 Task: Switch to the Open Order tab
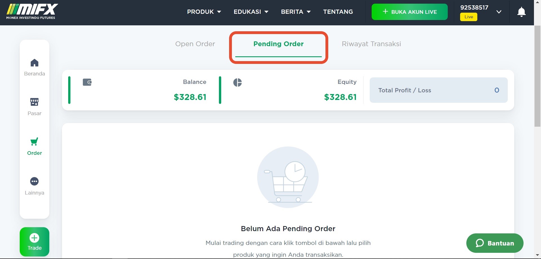[x=195, y=44]
